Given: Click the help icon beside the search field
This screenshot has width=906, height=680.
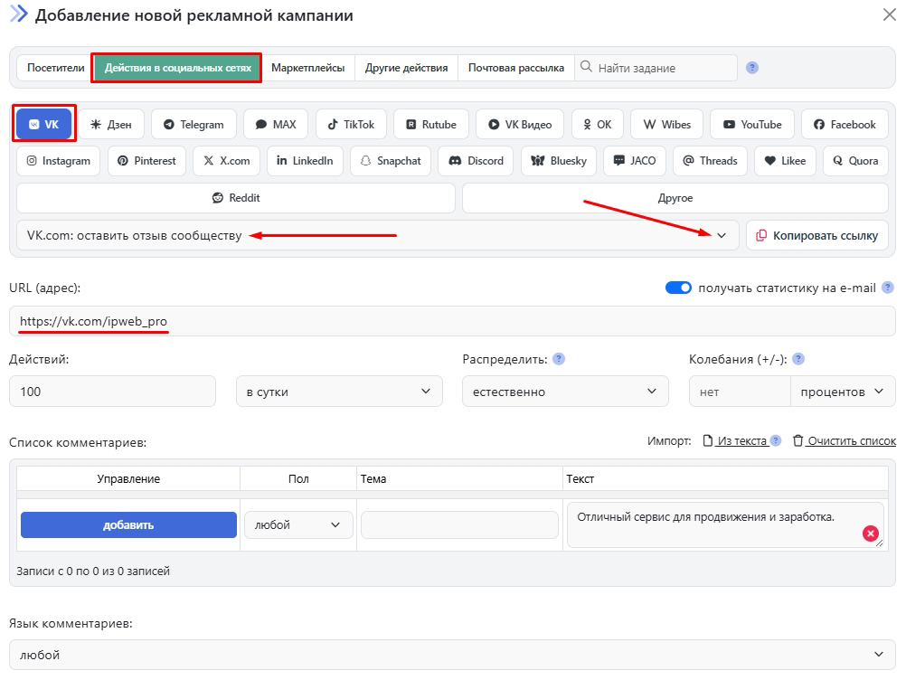Looking at the screenshot, I should pos(752,68).
